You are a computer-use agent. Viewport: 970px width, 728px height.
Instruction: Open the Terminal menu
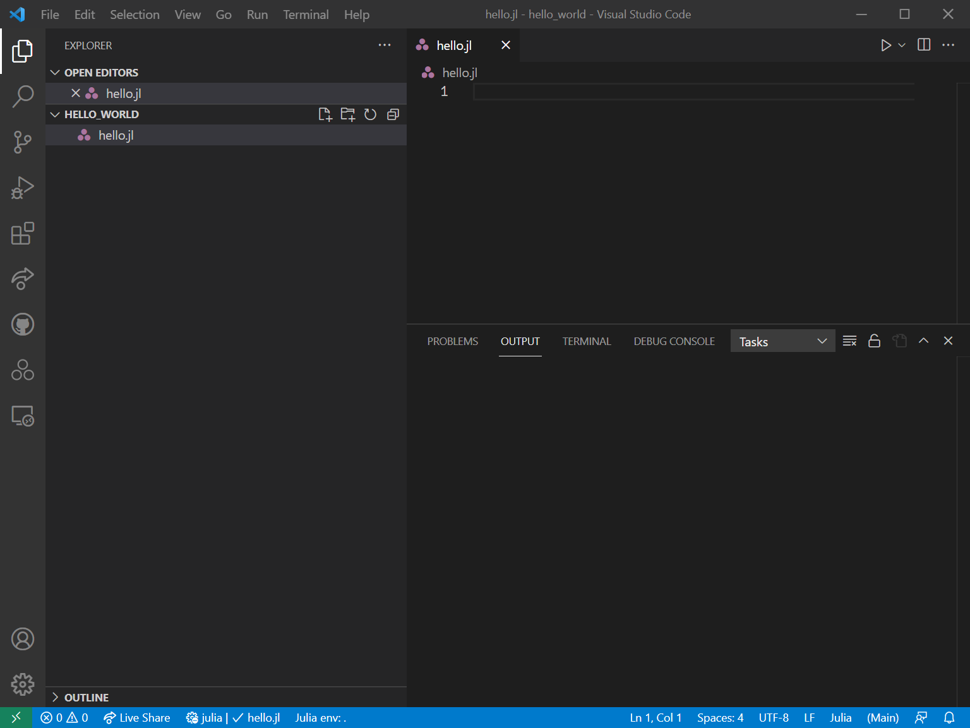coord(306,15)
